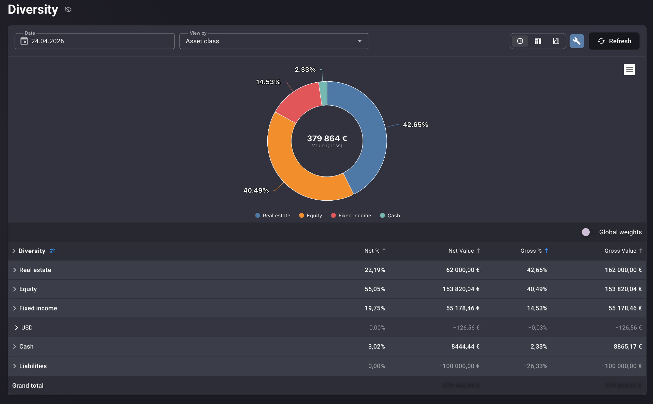Click Liabilities gross percent −26,33%
The height and width of the screenshot is (404, 653).
[x=535, y=366]
